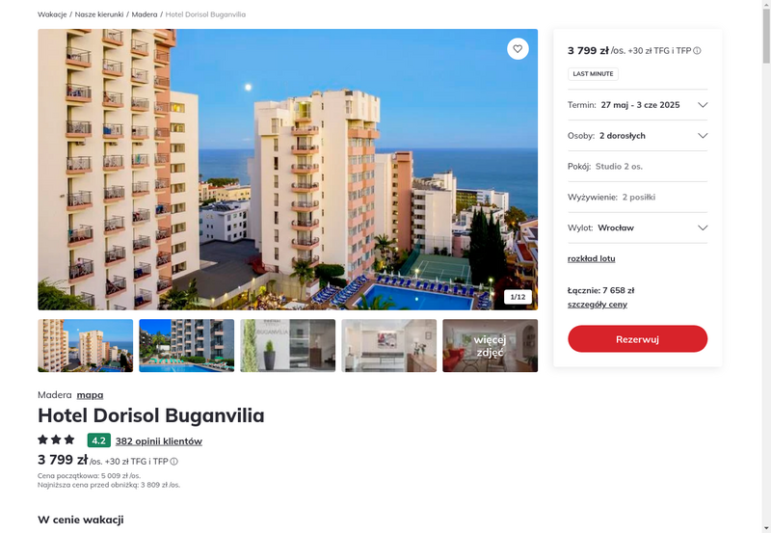Go to Nasze kierunki breadcrumb
The image size is (771, 533).
coord(99,14)
